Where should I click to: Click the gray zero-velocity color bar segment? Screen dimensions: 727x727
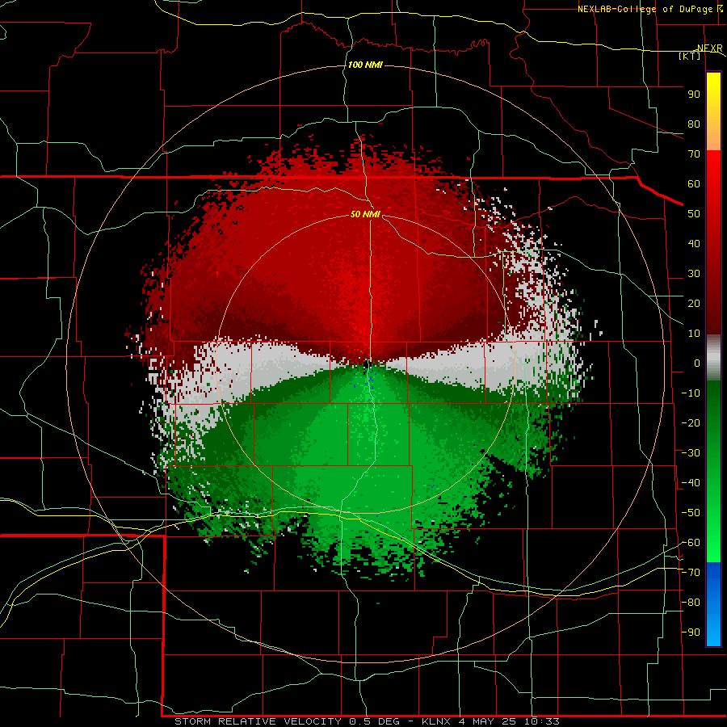tap(713, 358)
